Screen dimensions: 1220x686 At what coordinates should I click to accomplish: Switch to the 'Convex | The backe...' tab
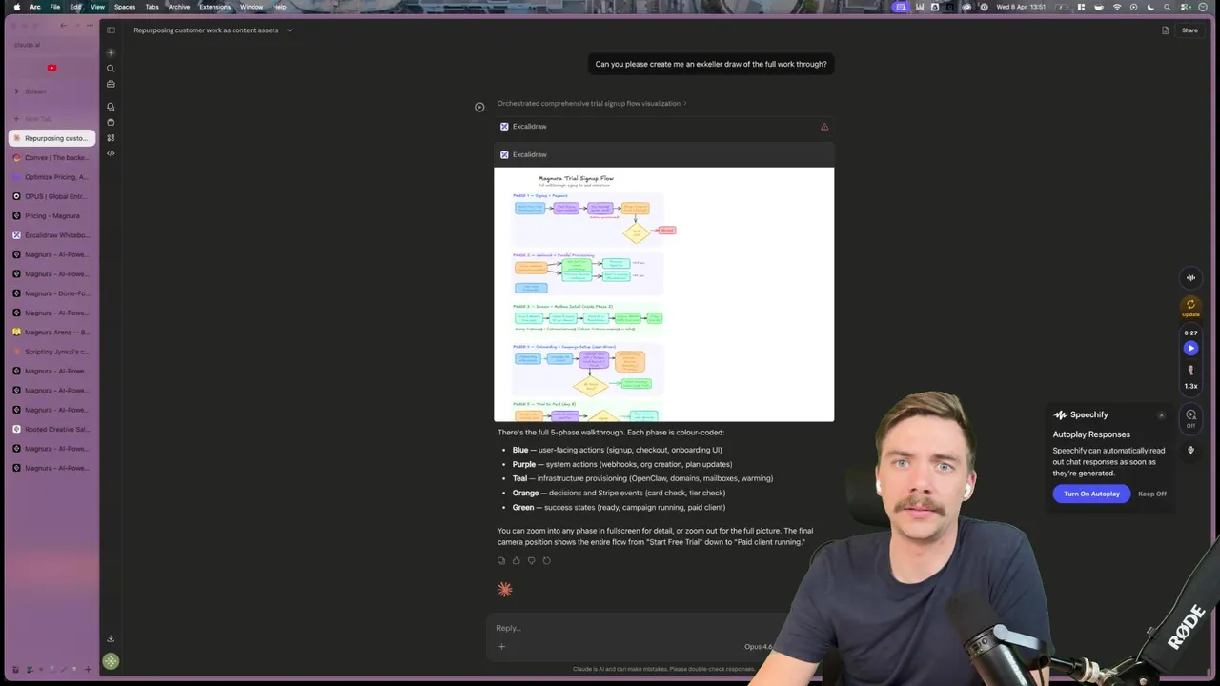tap(51, 157)
